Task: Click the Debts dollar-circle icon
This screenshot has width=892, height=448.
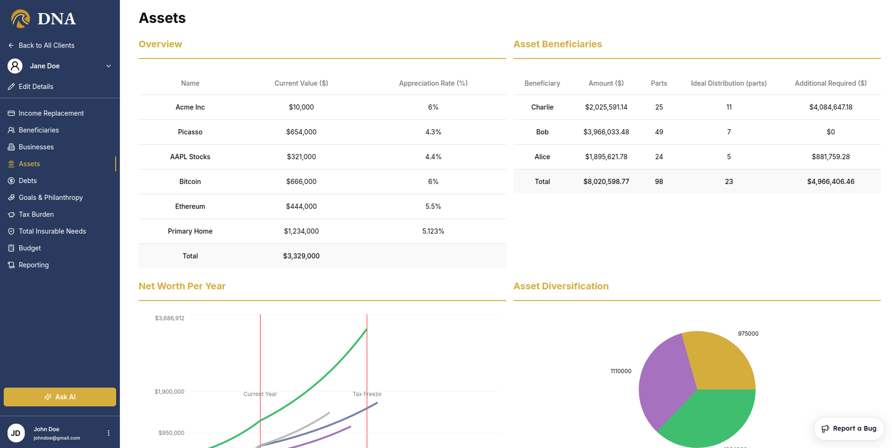Action: [11, 181]
